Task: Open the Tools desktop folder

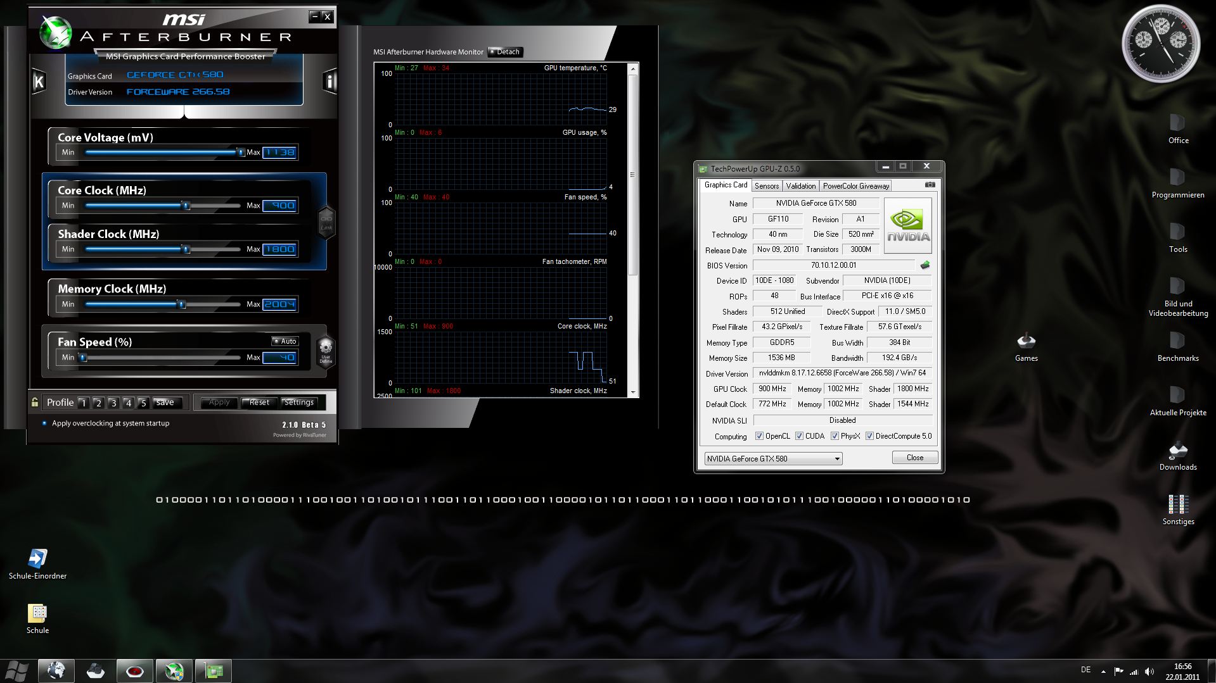Action: pyautogui.click(x=1178, y=238)
